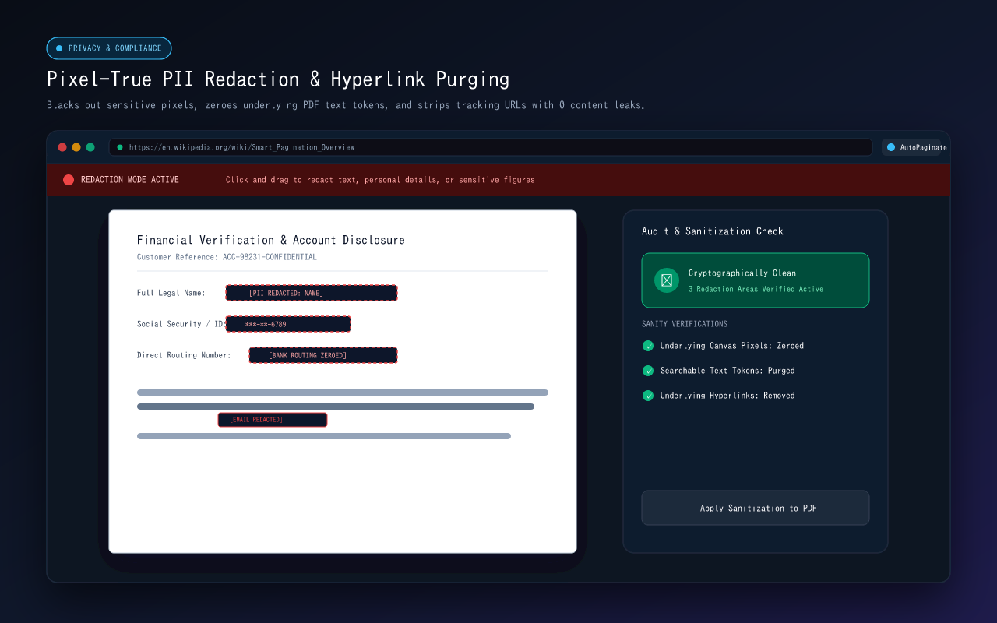Screen dimensions: 997x623
Task: Click the 'Financial Verification & Account Disclosure' heading
Action: [271, 240]
